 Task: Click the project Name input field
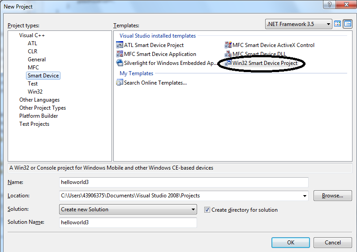[x=184, y=182]
